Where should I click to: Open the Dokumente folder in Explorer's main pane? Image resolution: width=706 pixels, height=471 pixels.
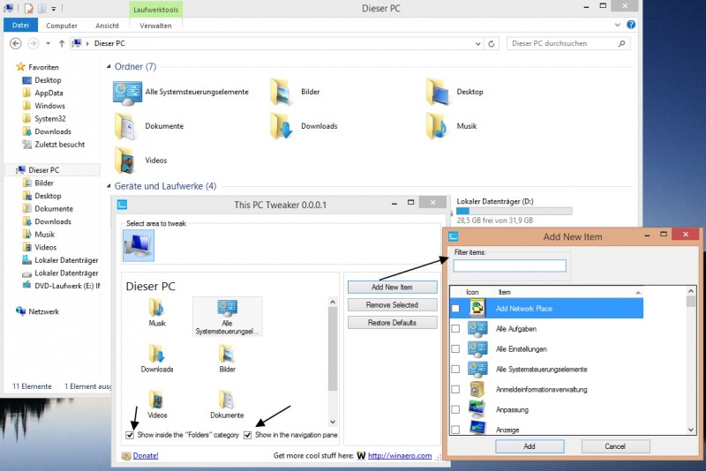[148, 126]
